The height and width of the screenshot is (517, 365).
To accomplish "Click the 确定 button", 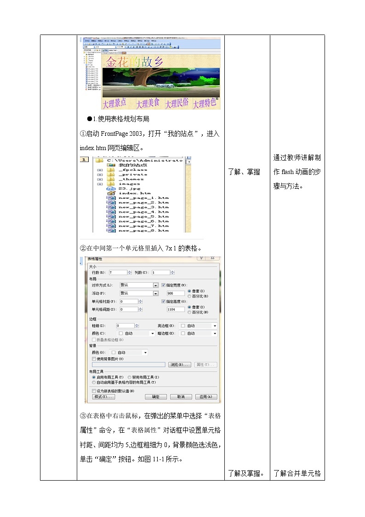I will pos(156,397).
